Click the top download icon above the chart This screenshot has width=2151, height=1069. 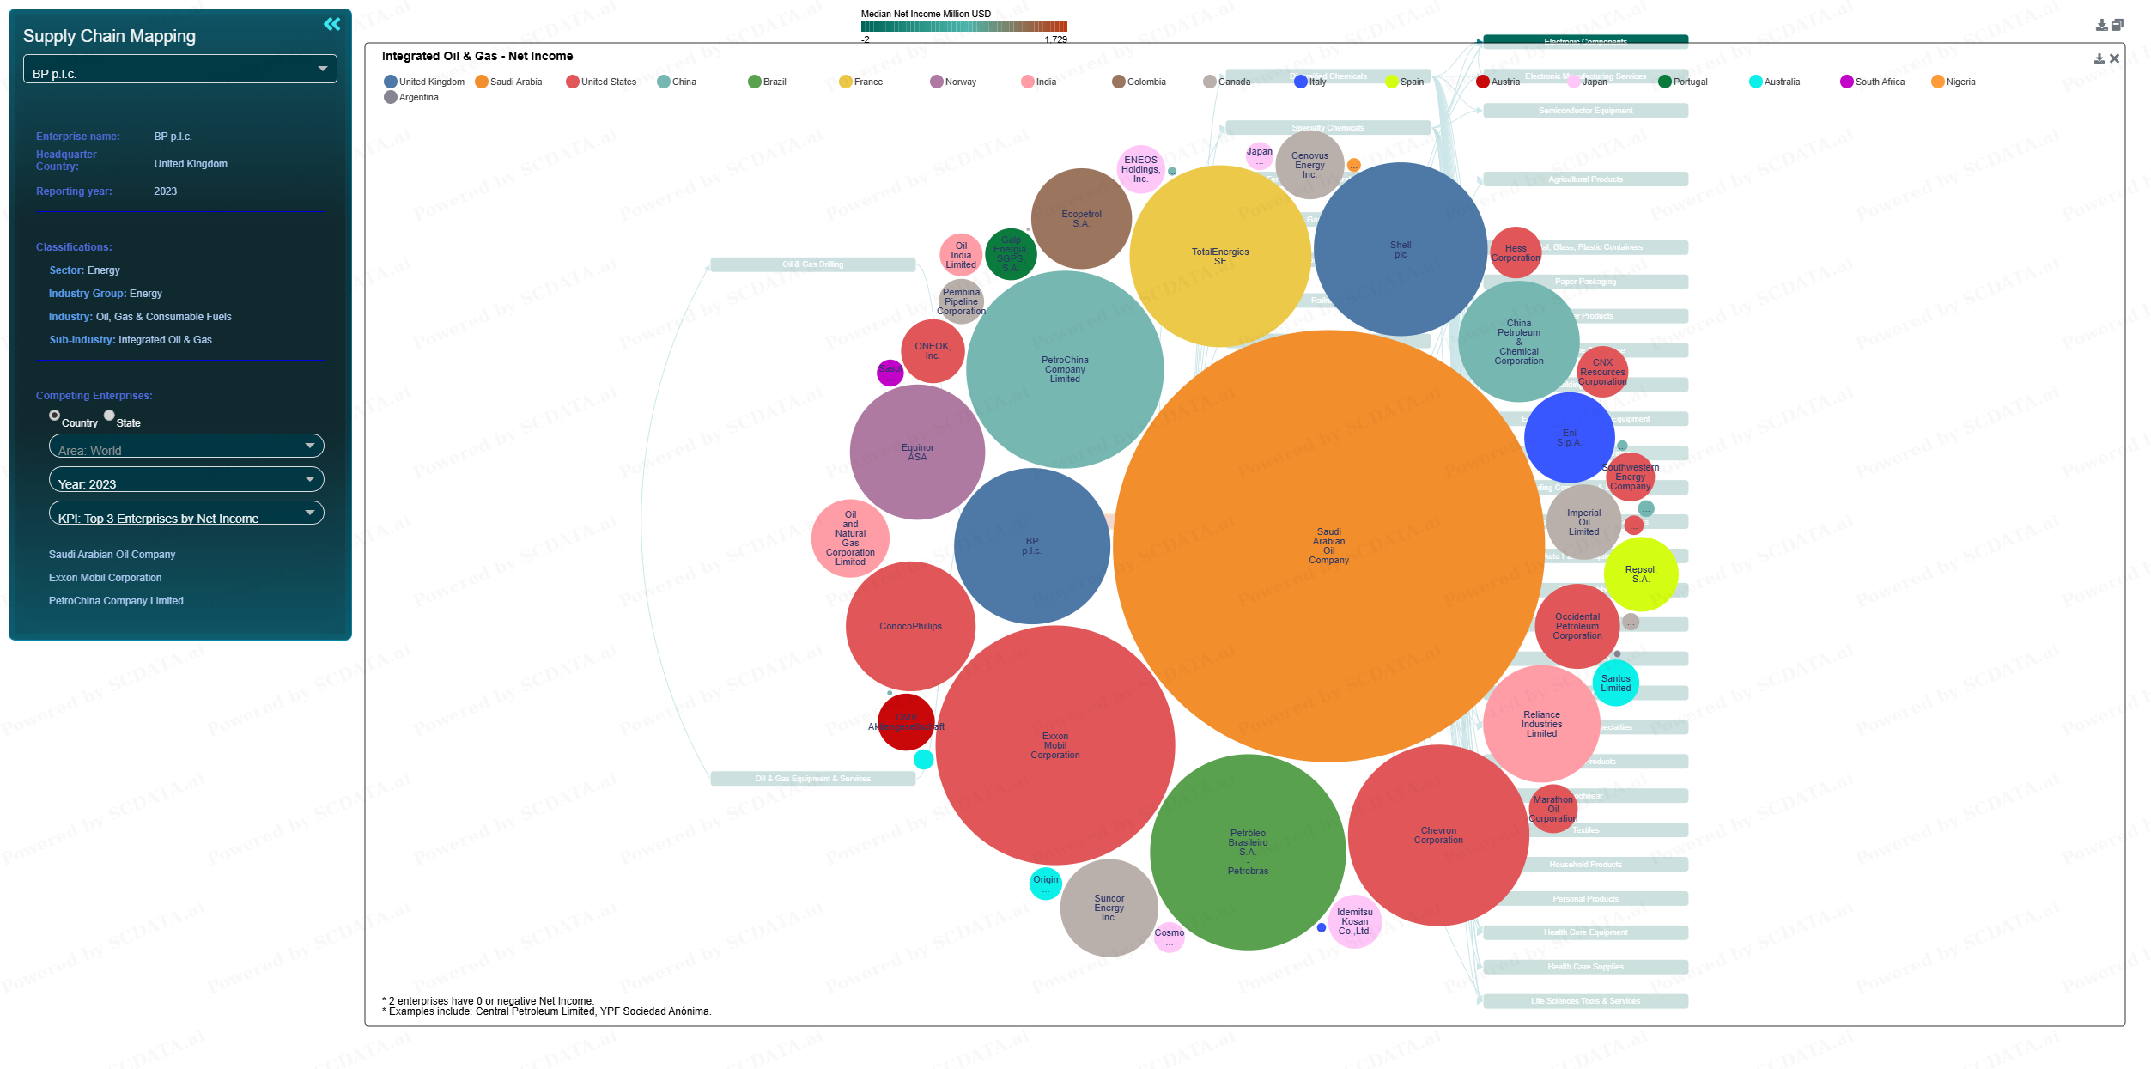click(2101, 25)
